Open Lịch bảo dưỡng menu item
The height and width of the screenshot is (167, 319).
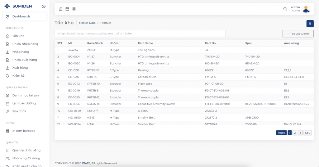[x=25, y=103]
